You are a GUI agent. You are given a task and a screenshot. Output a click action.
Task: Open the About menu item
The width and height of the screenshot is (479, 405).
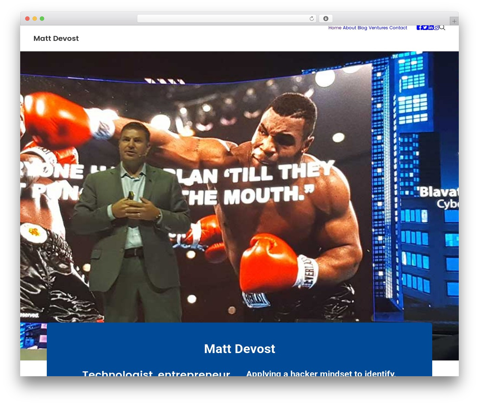(x=350, y=28)
